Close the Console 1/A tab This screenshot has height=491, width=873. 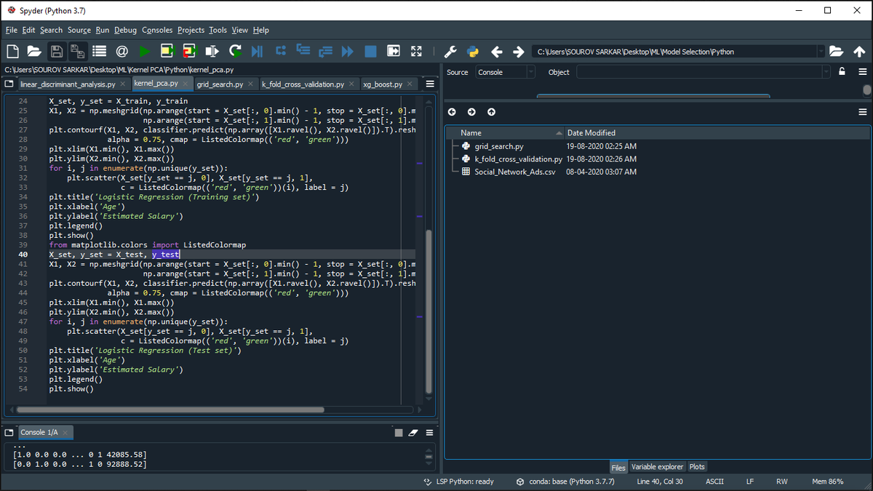(x=64, y=433)
